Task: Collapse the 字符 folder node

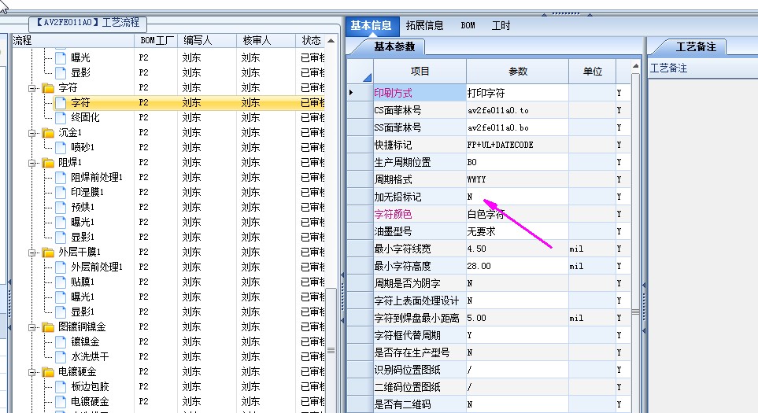Action: click(x=32, y=88)
